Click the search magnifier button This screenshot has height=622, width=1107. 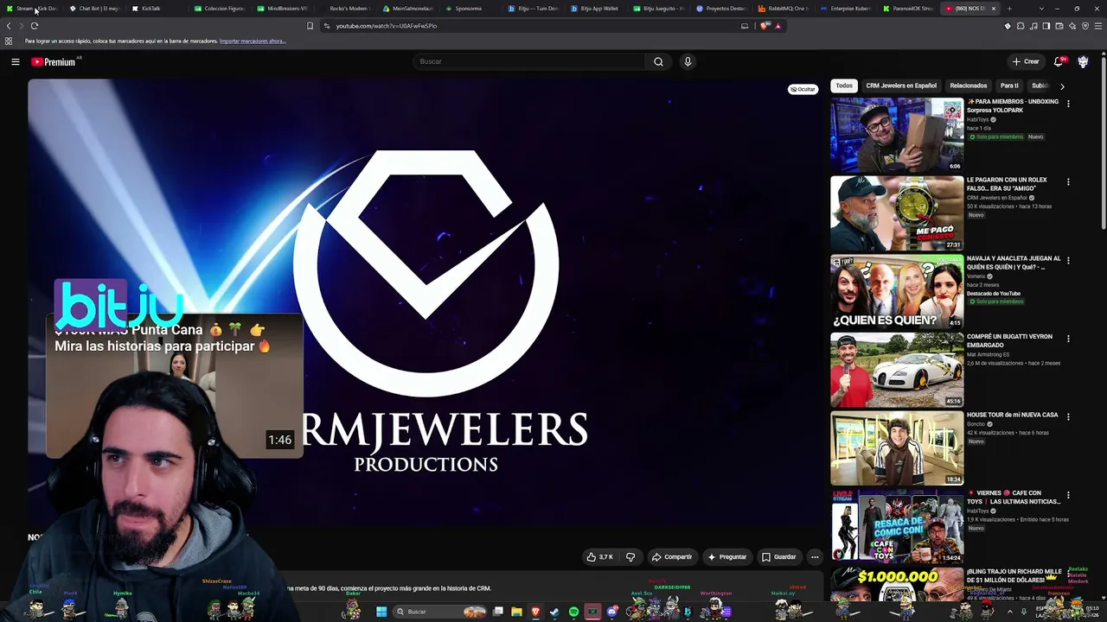(658, 61)
